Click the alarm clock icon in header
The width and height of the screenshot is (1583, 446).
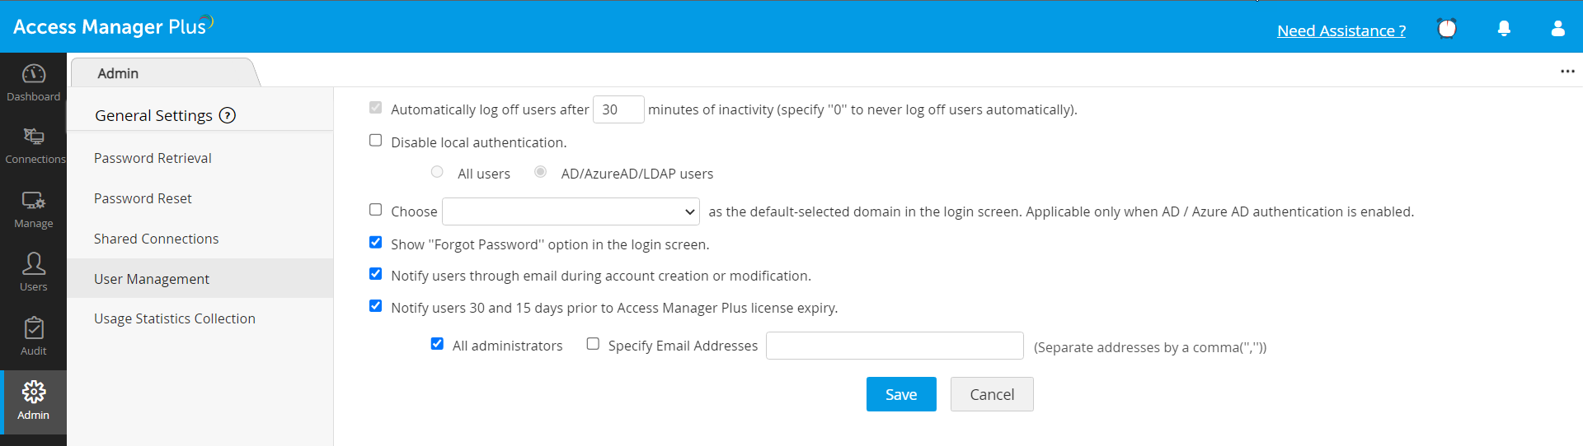(x=1447, y=28)
